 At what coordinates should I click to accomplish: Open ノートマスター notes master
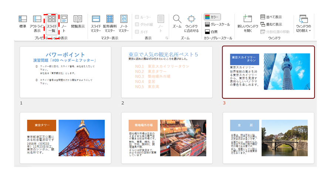(x=123, y=23)
